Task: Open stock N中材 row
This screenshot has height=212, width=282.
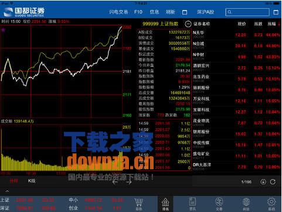Action: click(236, 56)
